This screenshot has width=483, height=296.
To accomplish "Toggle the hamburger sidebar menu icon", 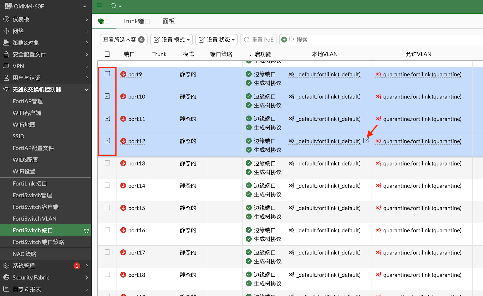I will click(99, 6).
